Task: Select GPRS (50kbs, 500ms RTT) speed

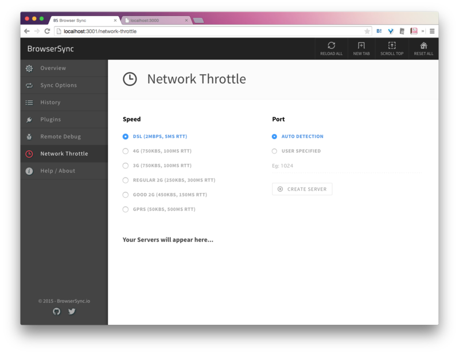Action: (x=159, y=209)
